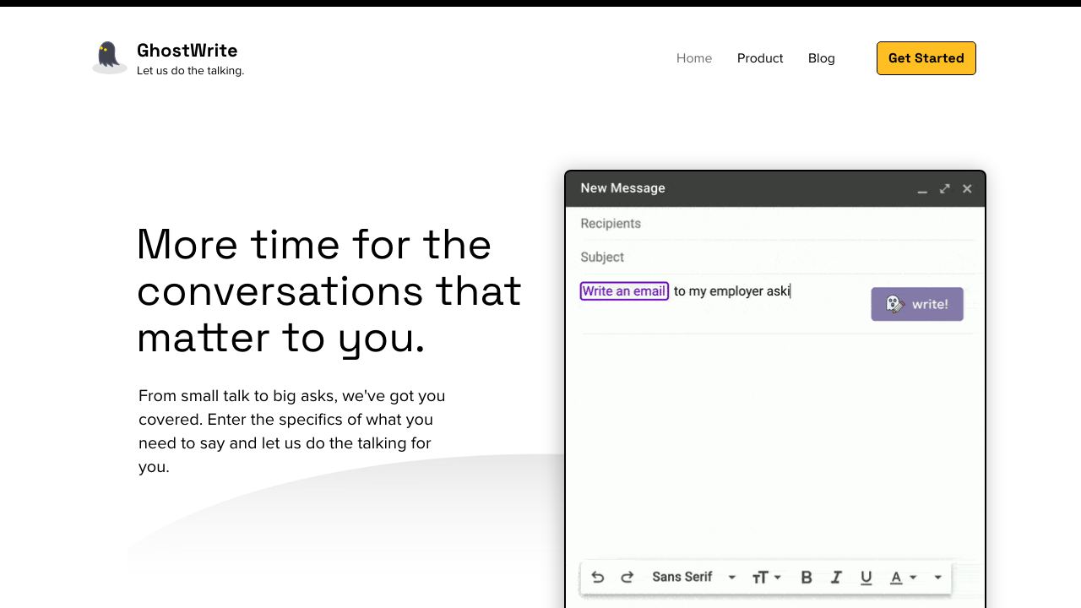Toggle italic formatting in compose toolbar
1081x608 pixels.
[836, 578]
